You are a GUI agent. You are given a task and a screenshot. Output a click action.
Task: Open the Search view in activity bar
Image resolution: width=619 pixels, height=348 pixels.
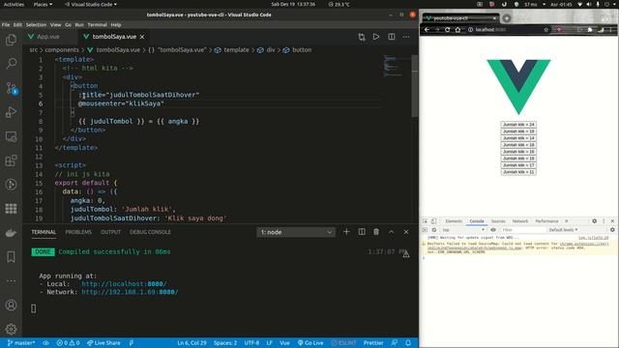(11, 64)
